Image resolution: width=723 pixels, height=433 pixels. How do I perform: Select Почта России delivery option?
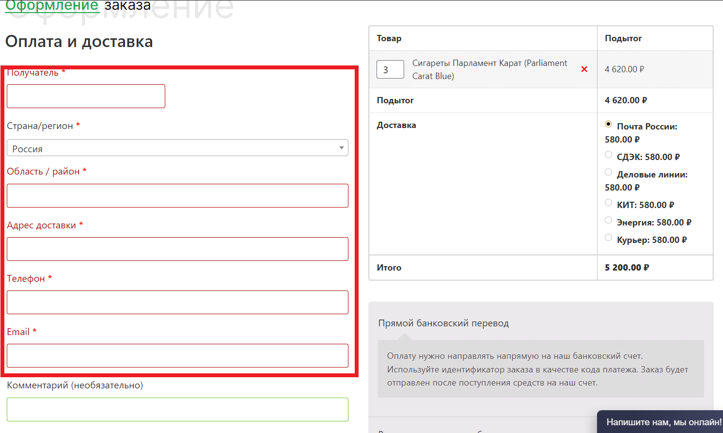coord(608,124)
